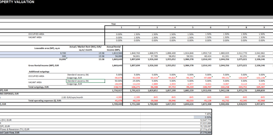Click the rate cell '7.45%'
Image resolution: width=273 pixels, height=136 pixels.
(x=208, y=114)
